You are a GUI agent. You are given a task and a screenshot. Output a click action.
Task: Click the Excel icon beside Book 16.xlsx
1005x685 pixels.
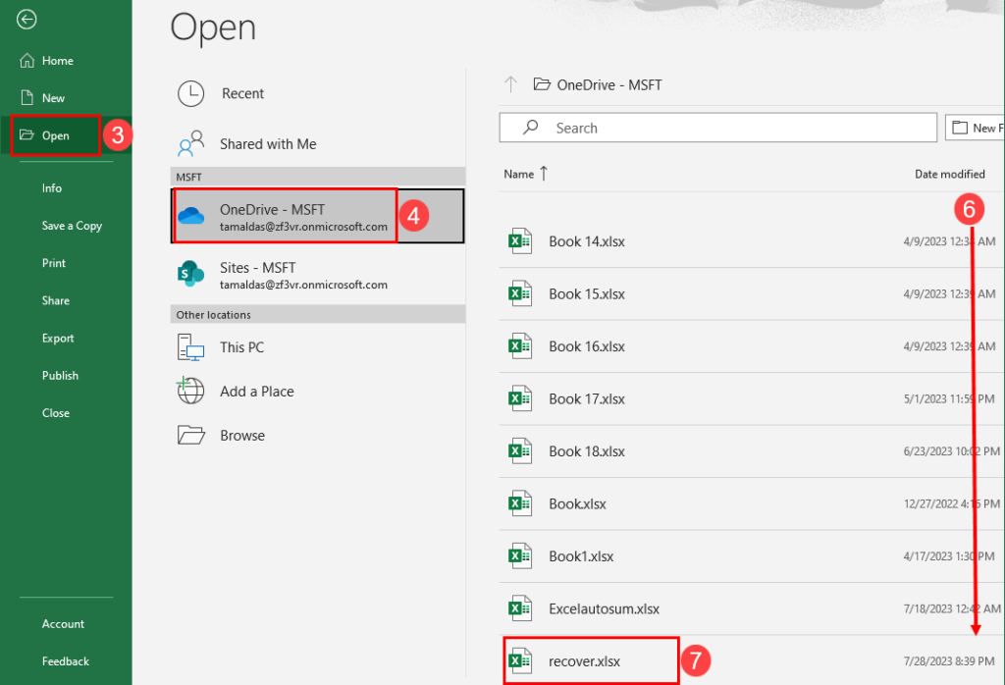(520, 346)
